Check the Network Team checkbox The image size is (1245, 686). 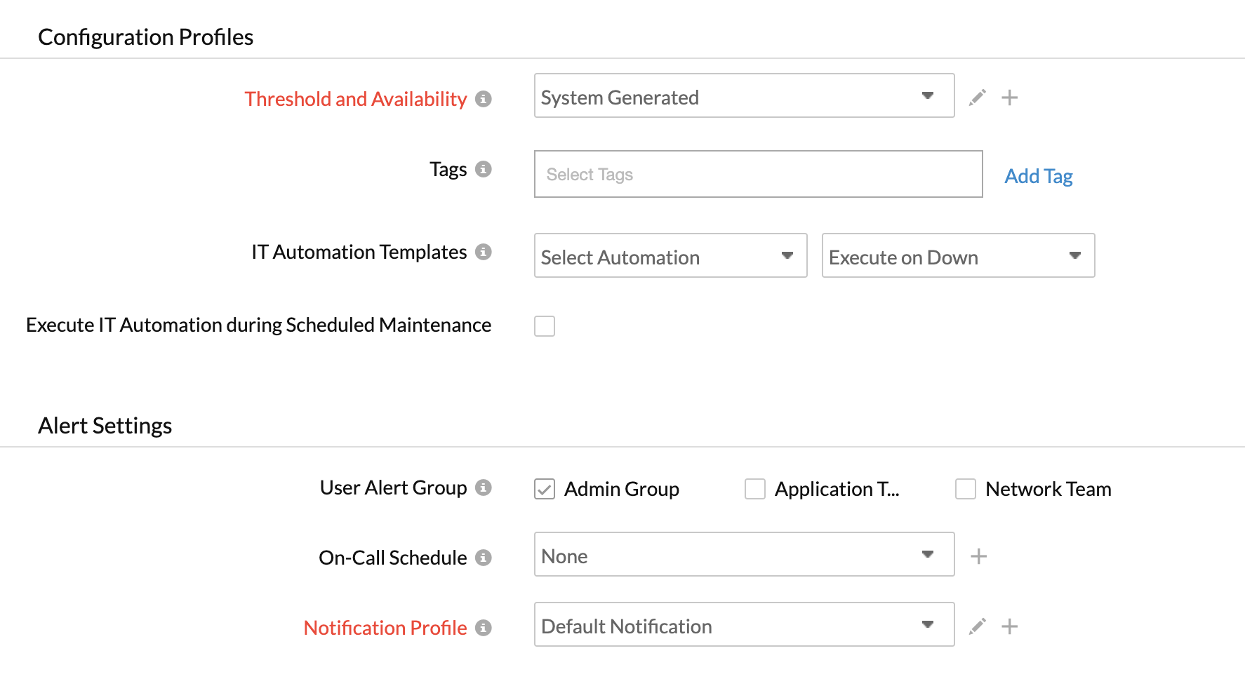tap(966, 489)
